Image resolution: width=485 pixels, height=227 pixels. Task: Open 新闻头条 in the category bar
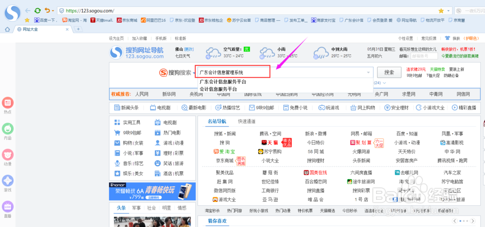pos(126,108)
